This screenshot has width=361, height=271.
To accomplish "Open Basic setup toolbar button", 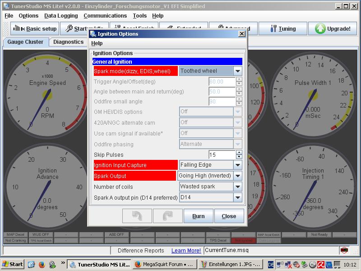I will pyautogui.click(x=35, y=28).
